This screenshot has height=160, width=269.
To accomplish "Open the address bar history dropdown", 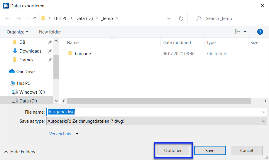I will (x=169, y=18).
